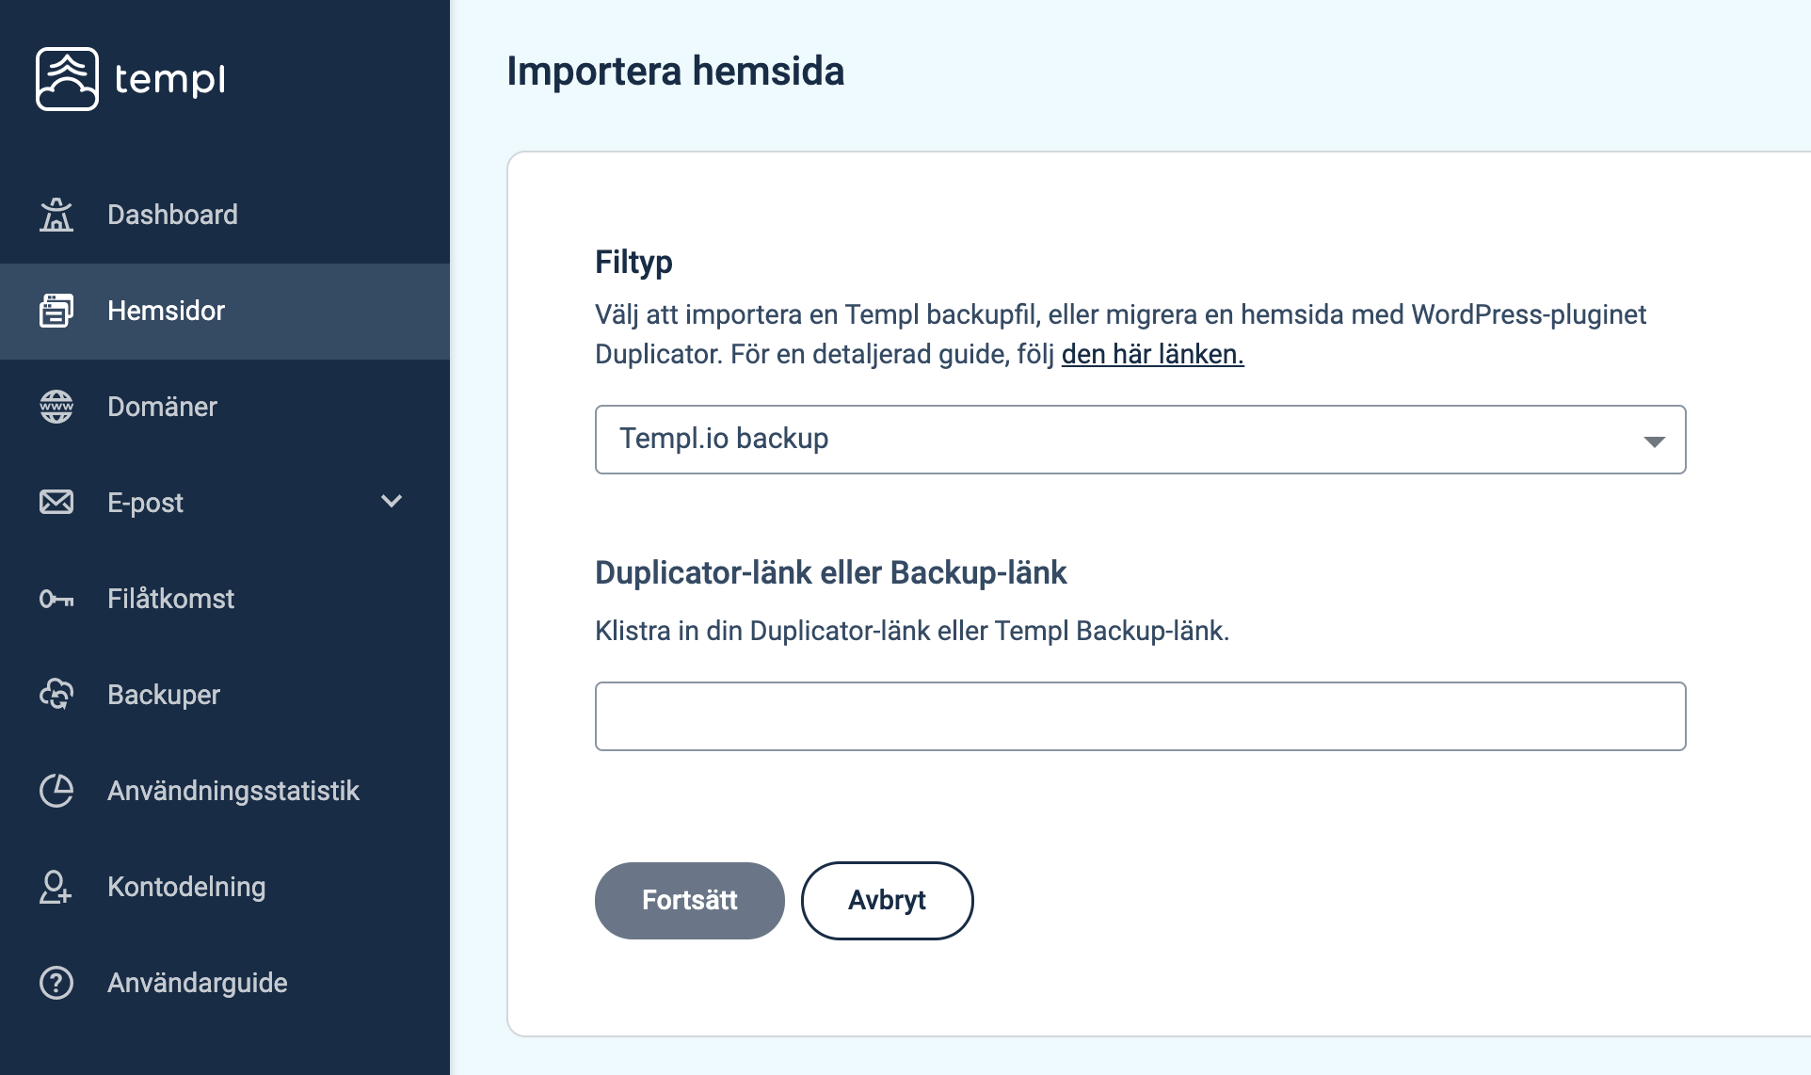Click the Användarguide question mark icon
The height and width of the screenshot is (1075, 1811).
[x=56, y=983]
